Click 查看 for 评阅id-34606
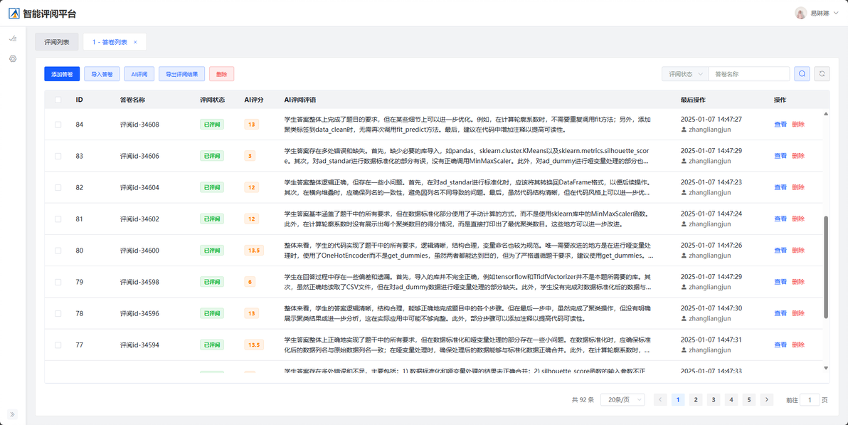 (780, 156)
